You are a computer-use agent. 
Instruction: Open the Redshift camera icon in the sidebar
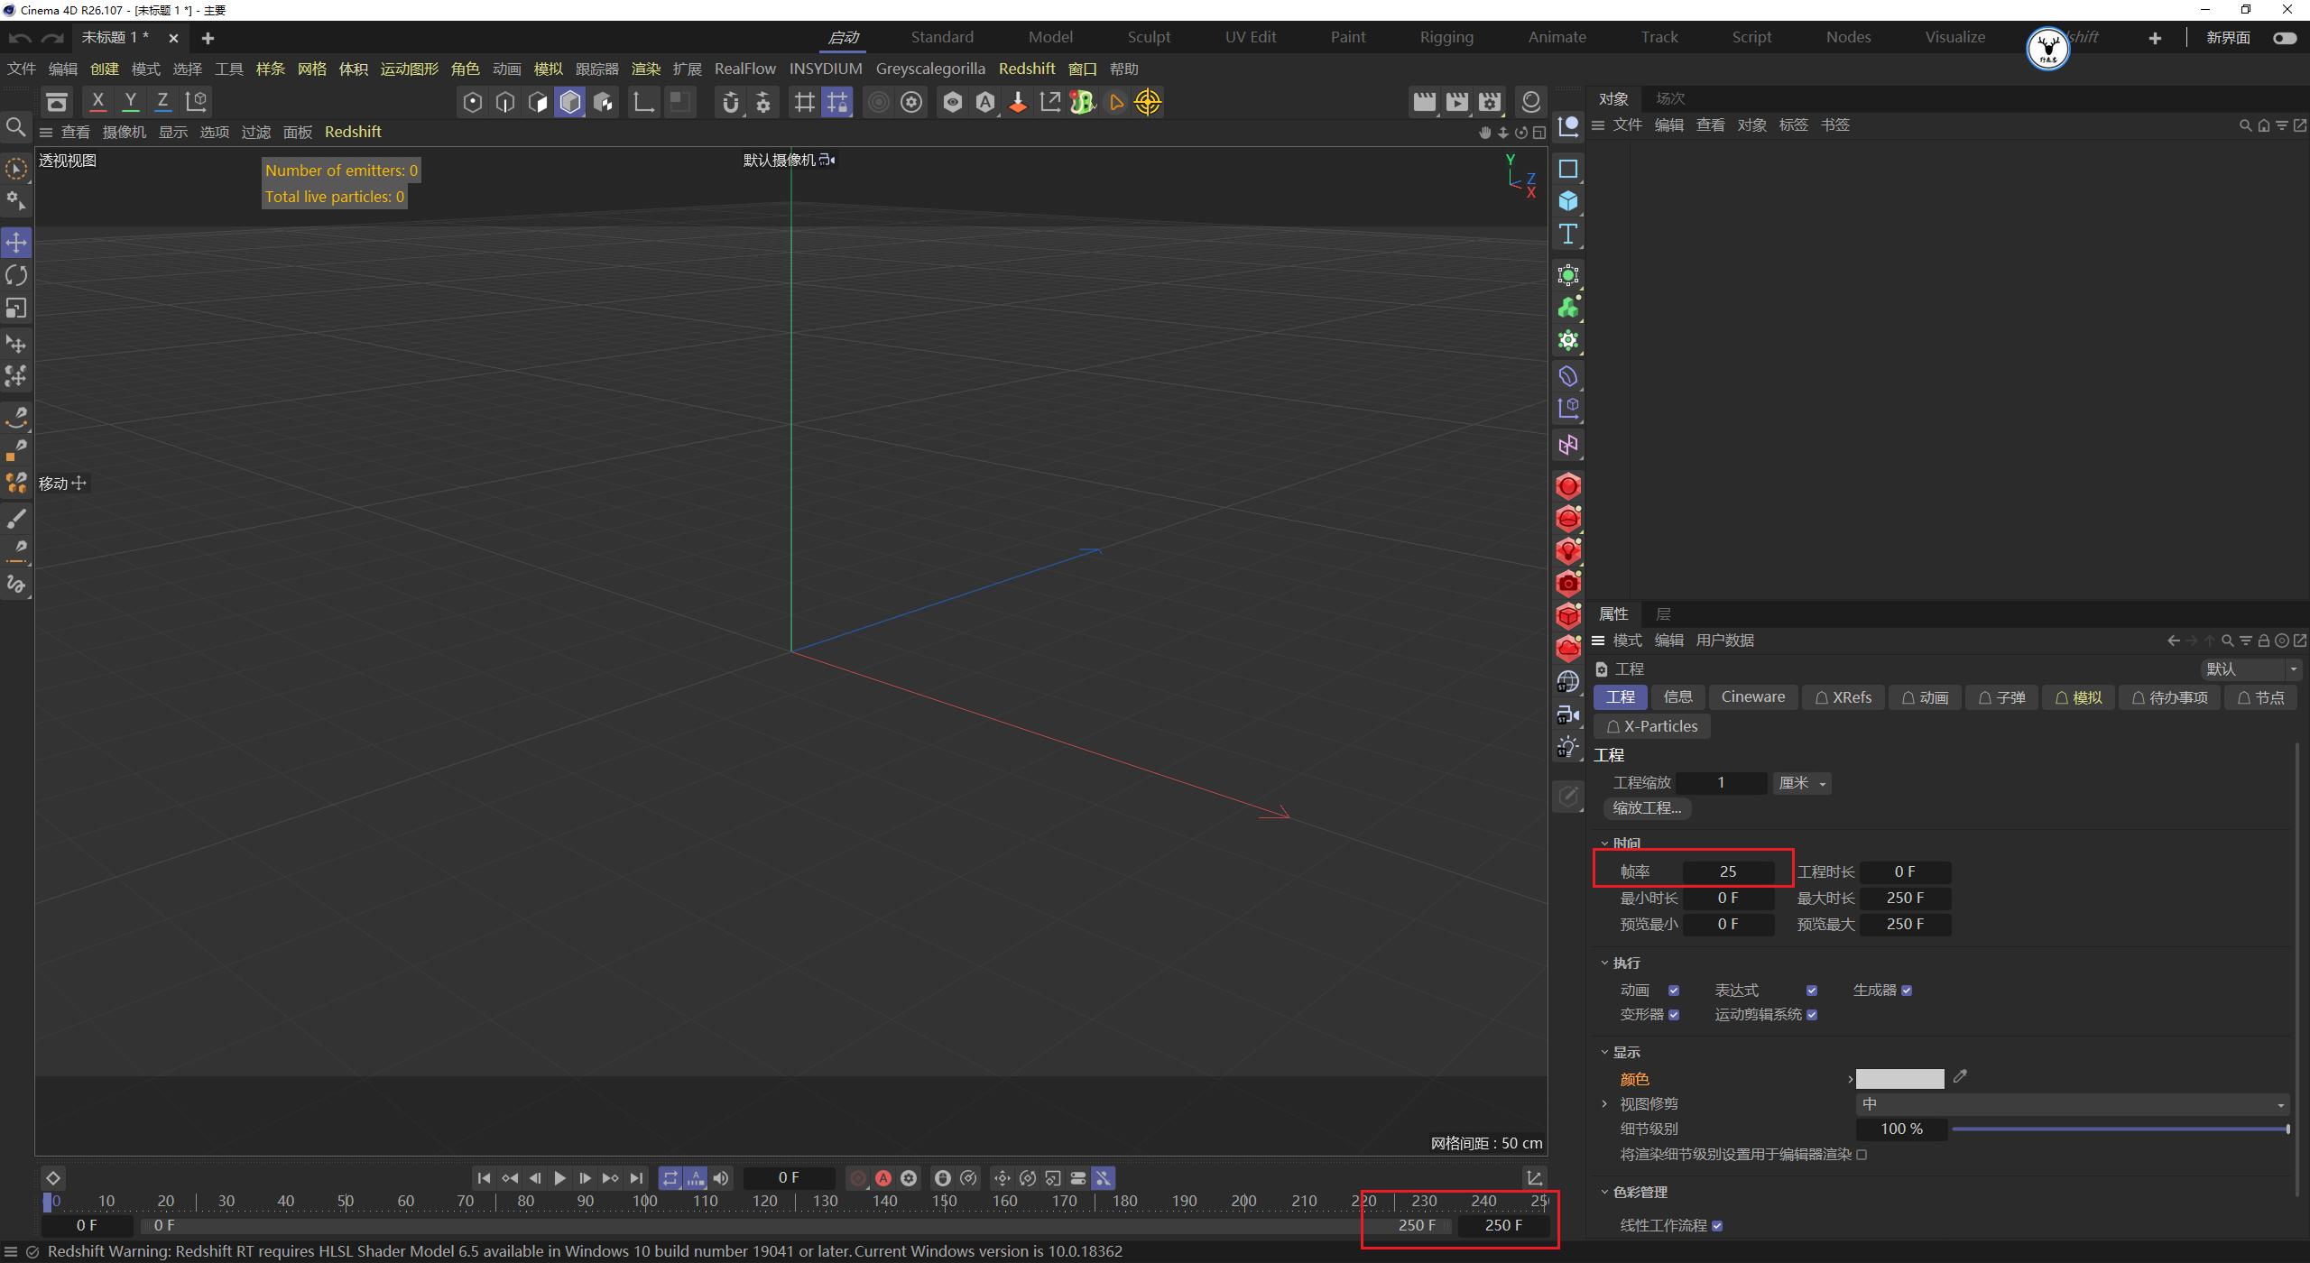[1568, 583]
